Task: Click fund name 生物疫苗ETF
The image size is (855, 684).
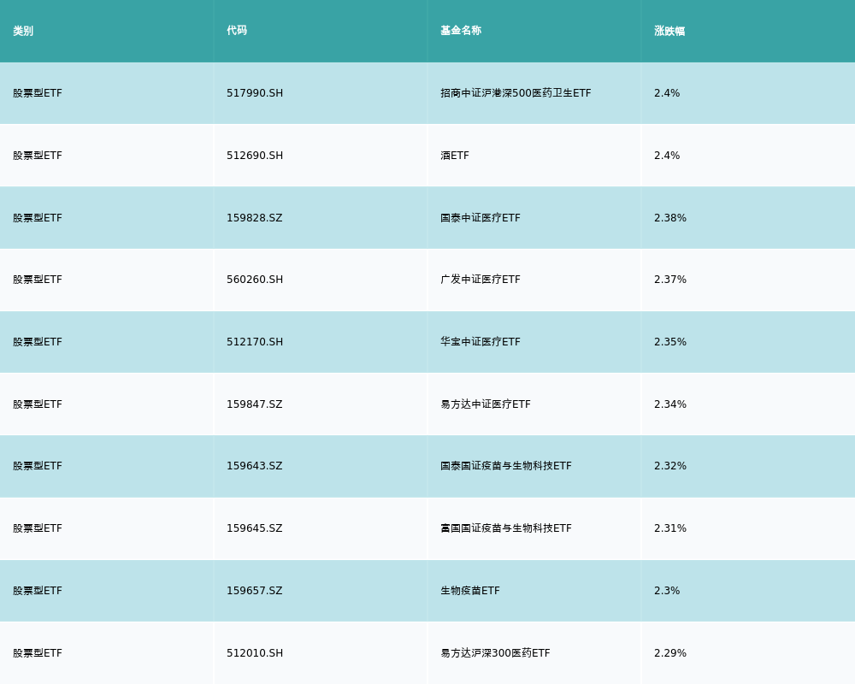Action: click(x=470, y=591)
